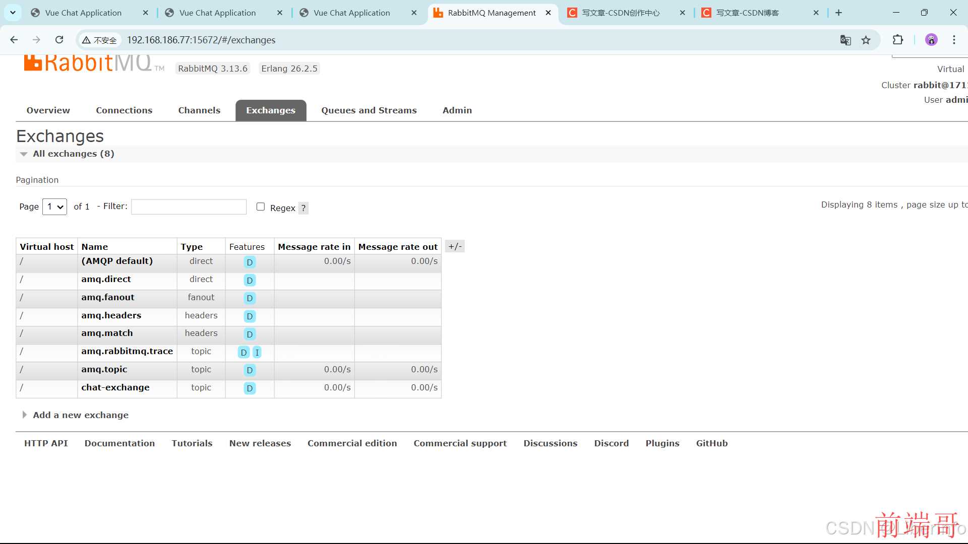This screenshot has width=968, height=544.
Task: Click the +/- column toggle icon
Action: [x=454, y=246]
